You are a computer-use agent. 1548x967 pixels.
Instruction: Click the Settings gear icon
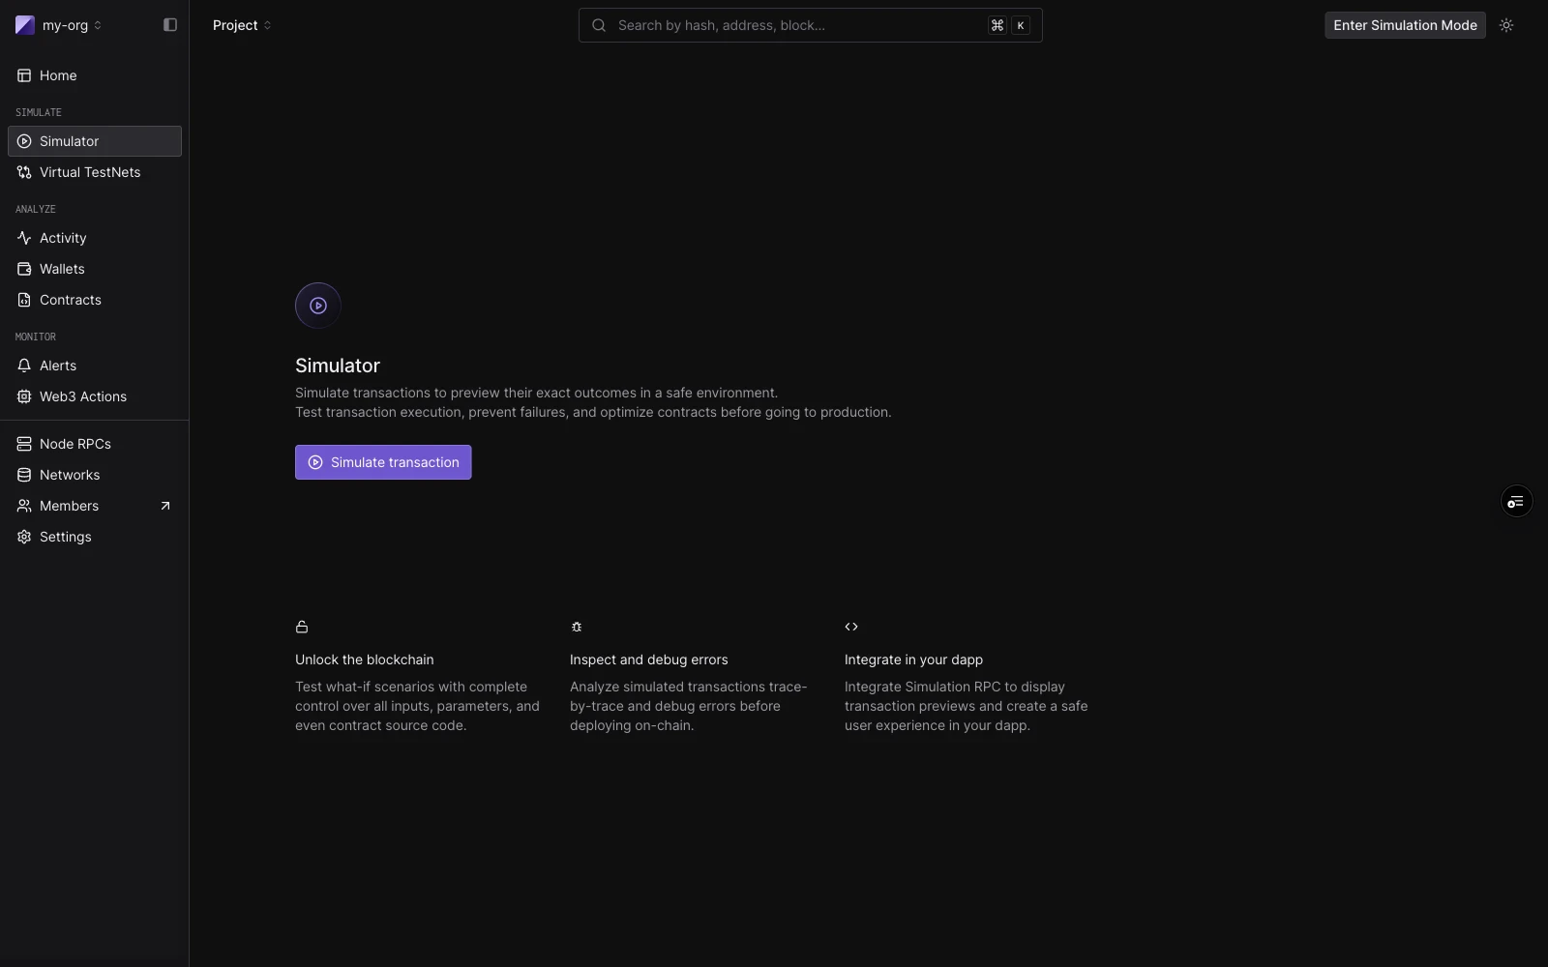click(24, 537)
